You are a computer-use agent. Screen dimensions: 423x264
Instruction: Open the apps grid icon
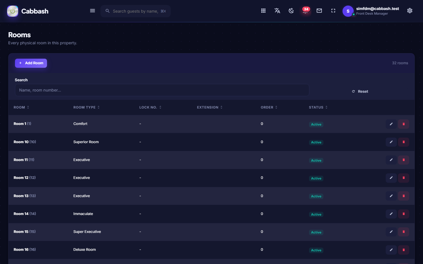[x=263, y=11]
